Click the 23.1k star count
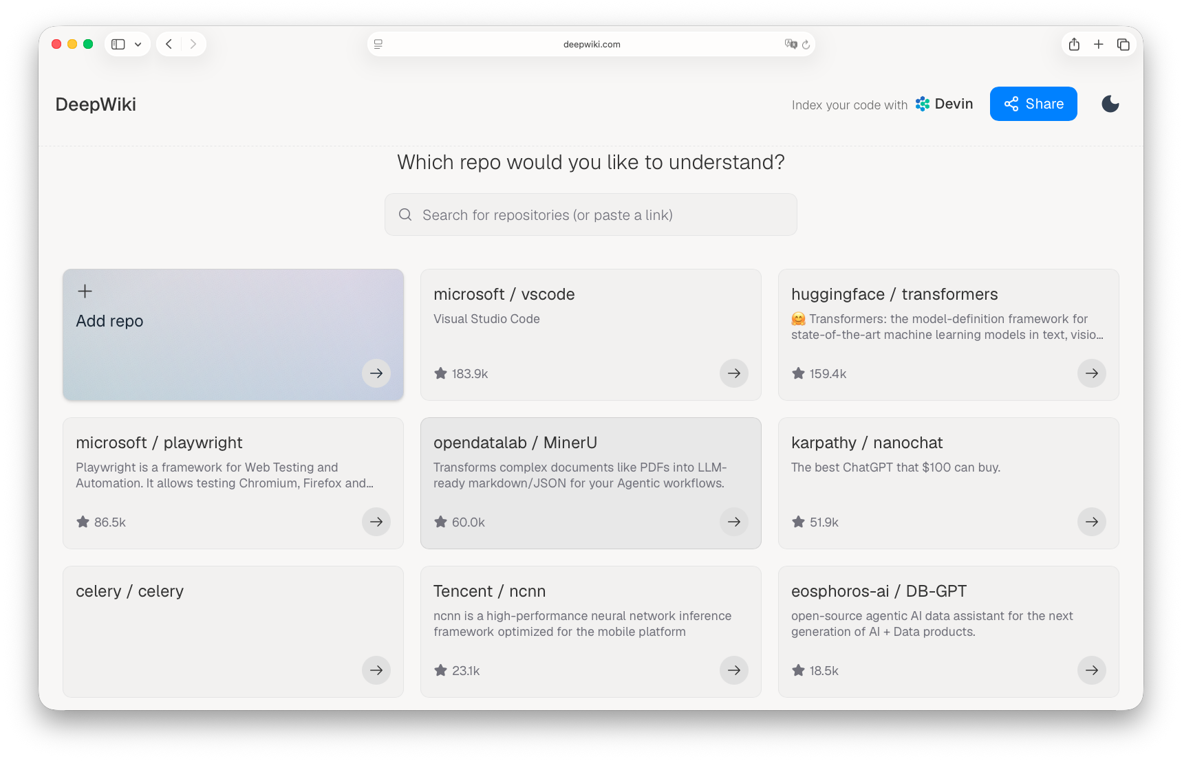This screenshot has height=761, width=1182. coord(466,671)
